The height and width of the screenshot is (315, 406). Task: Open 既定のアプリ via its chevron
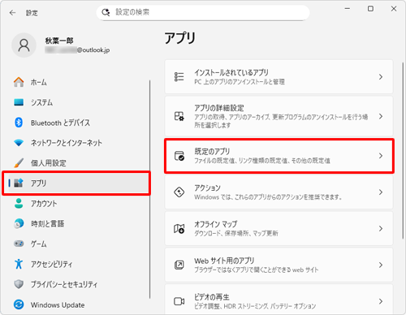(381, 156)
